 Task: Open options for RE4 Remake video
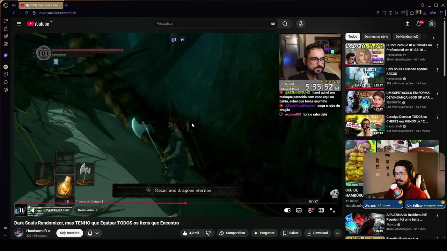pyautogui.click(x=437, y=46)
